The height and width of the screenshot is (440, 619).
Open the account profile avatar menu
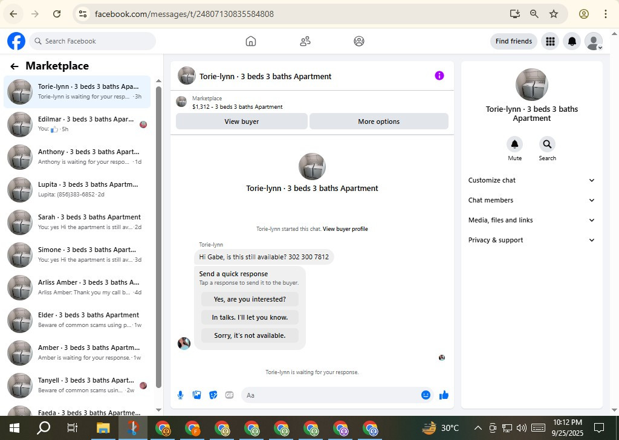[x=594, y=41]
